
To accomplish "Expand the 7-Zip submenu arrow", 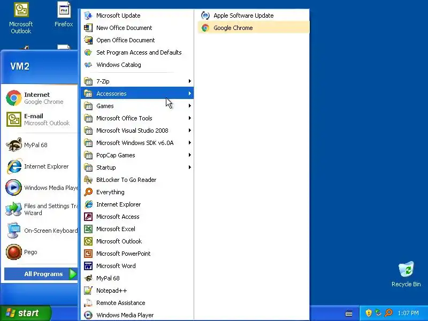I will point(190,81).
